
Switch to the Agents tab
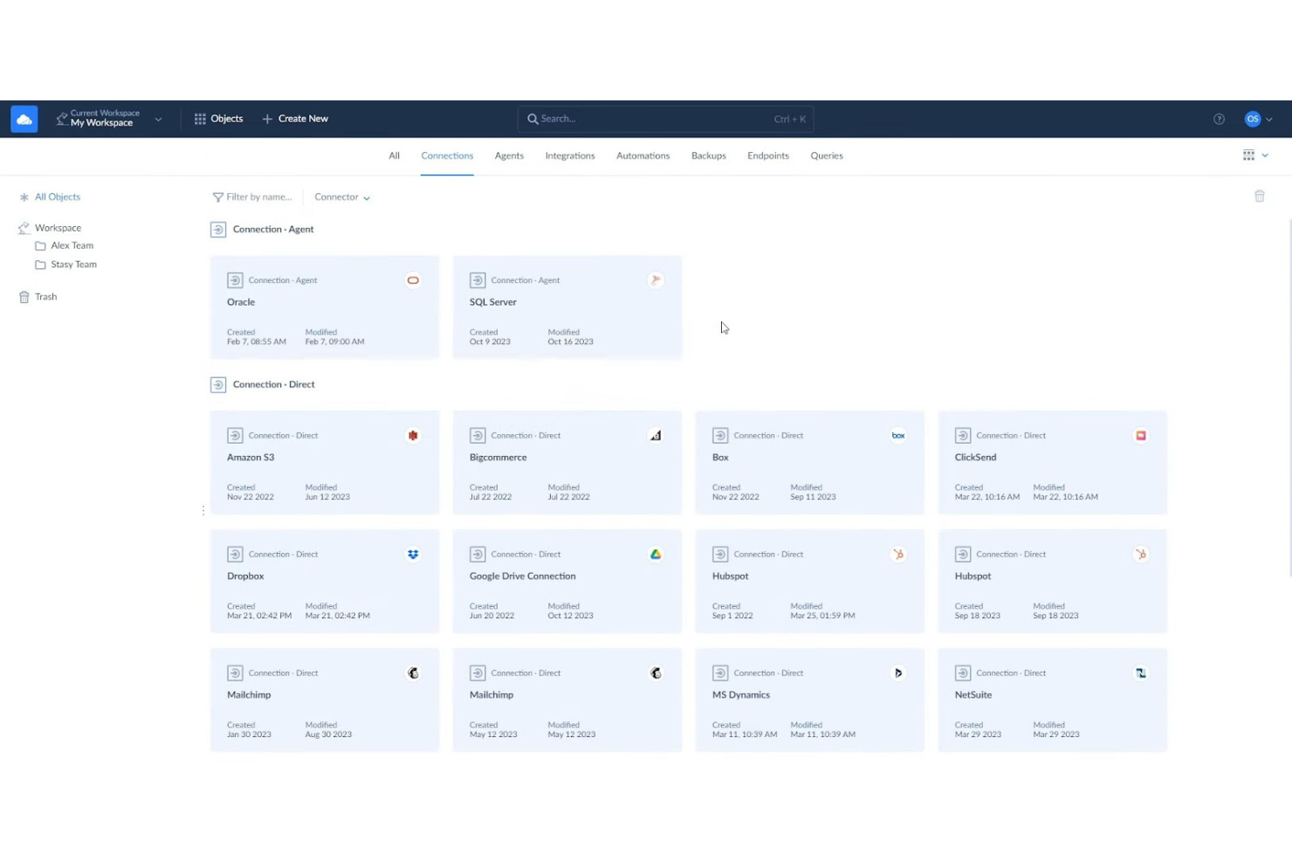pyautogui.click(x=509, y=155)
